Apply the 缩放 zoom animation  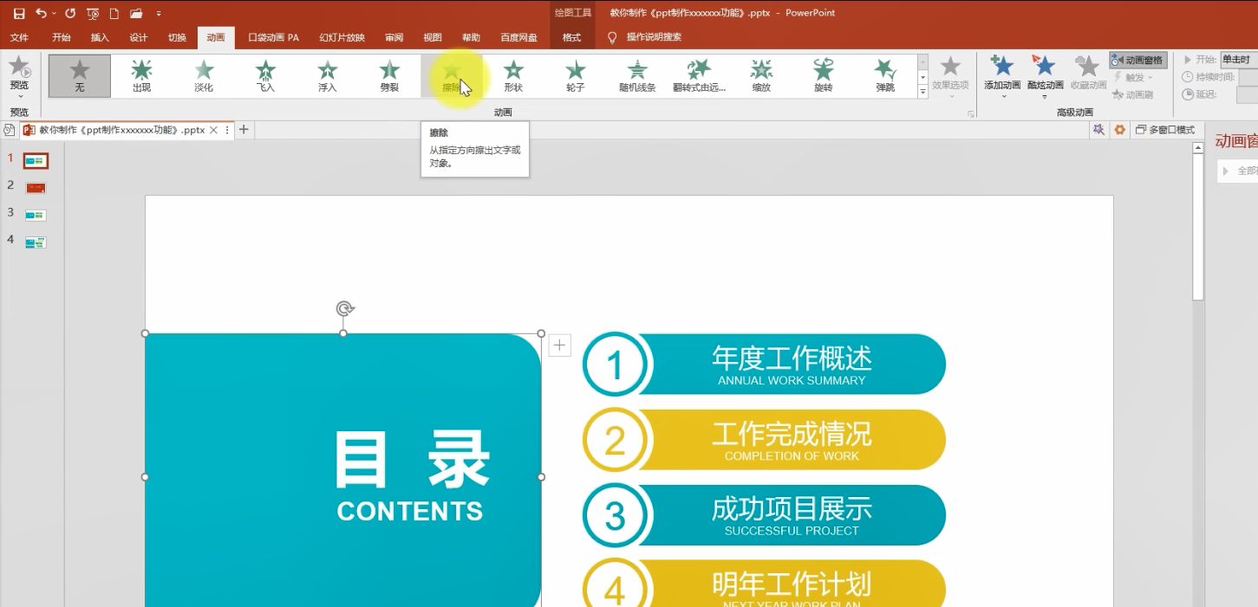point(761,75)
